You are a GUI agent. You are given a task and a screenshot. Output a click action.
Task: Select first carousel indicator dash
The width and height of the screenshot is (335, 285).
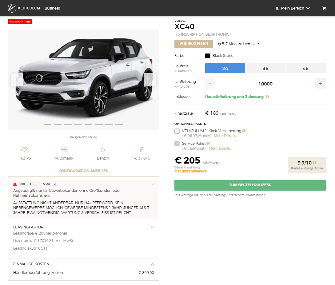(x=47, y=124)
